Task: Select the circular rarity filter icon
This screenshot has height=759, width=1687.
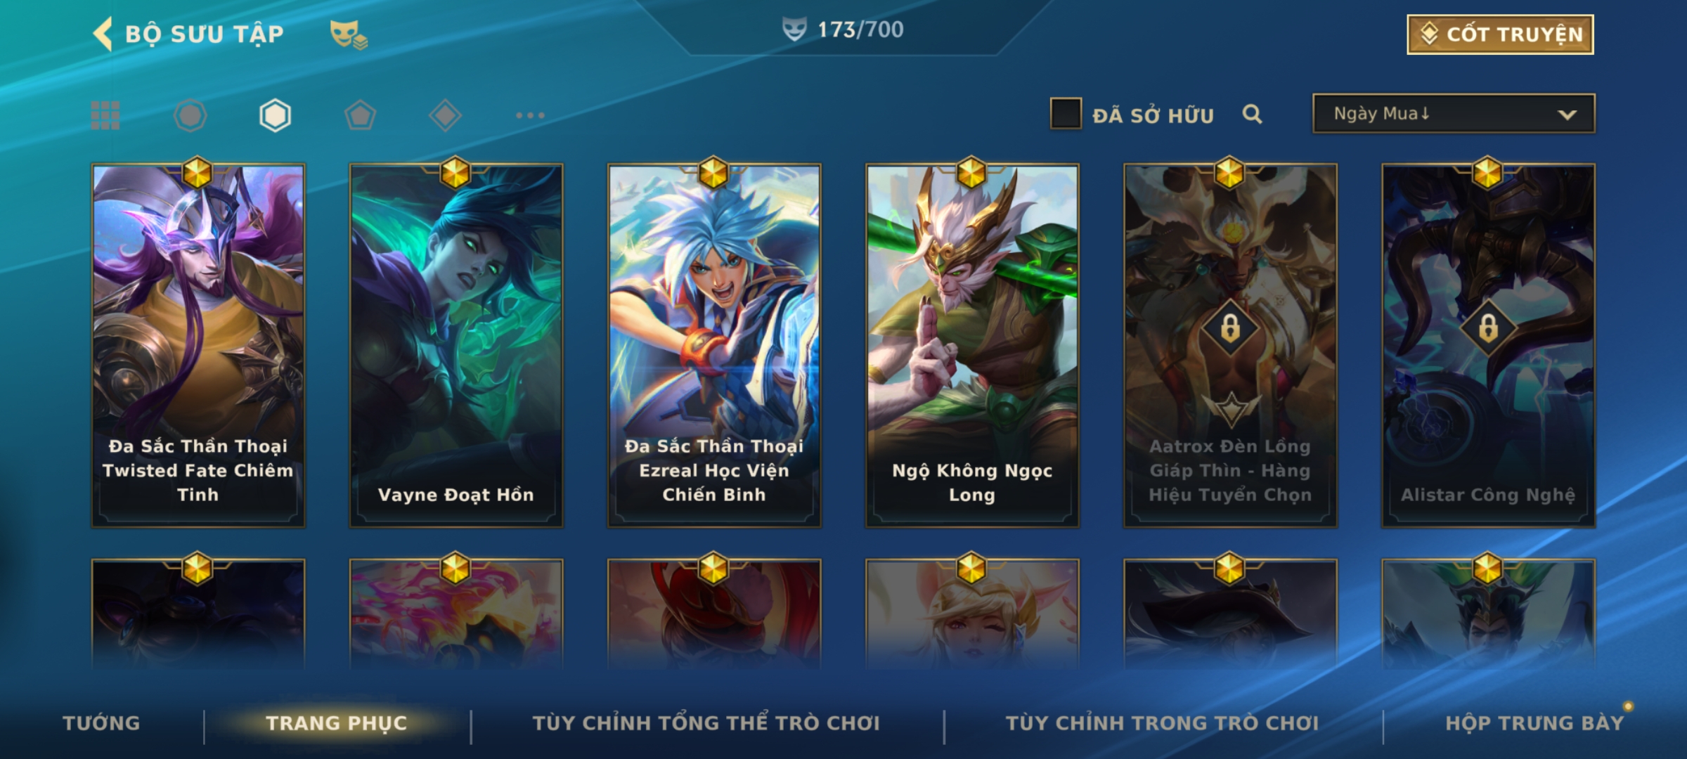Action: tap(190, 115)
